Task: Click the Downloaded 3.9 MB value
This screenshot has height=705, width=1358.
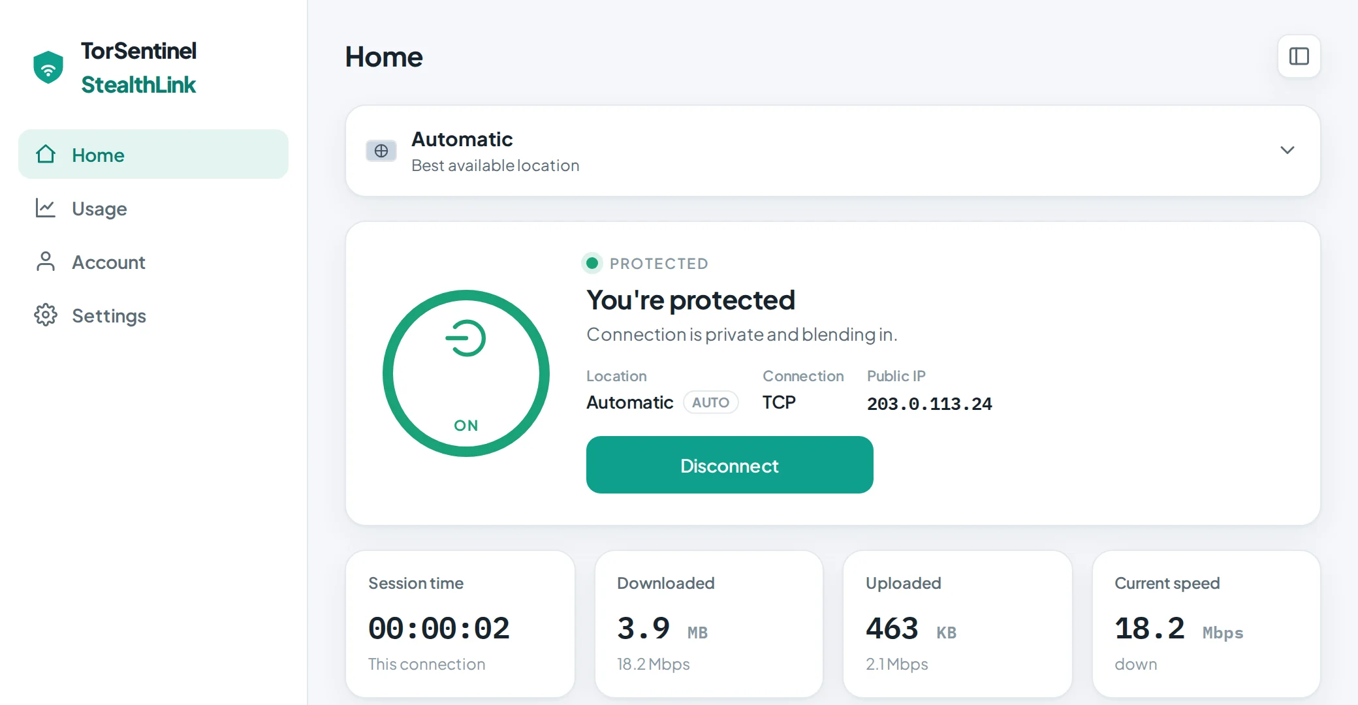Action: tap(662, 628)
